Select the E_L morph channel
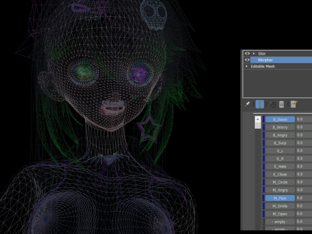312x234 pixels. (x=280, y=151)
